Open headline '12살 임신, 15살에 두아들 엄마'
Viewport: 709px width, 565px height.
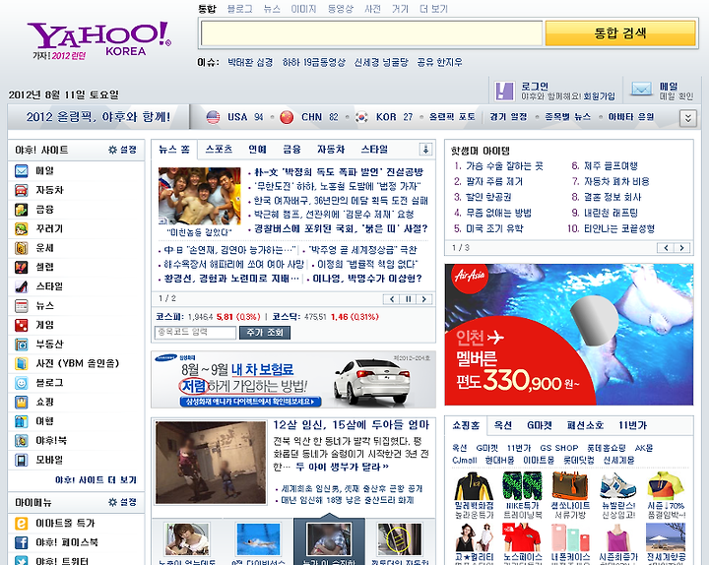351,425
